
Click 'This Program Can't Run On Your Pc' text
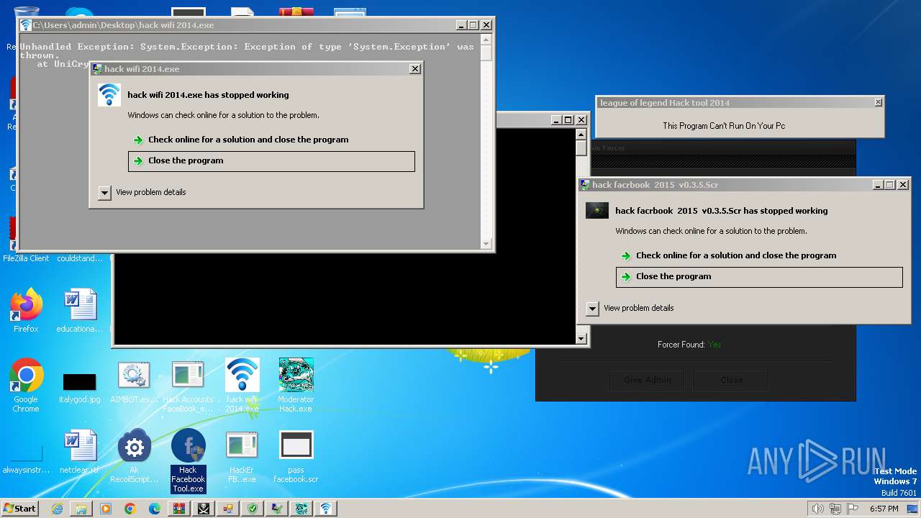[x=724, y=126]
